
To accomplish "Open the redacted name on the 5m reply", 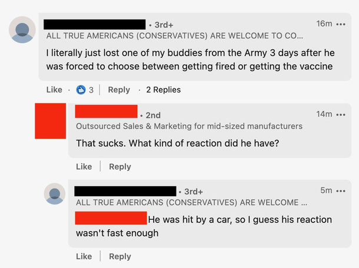I will tap(125, 191).
